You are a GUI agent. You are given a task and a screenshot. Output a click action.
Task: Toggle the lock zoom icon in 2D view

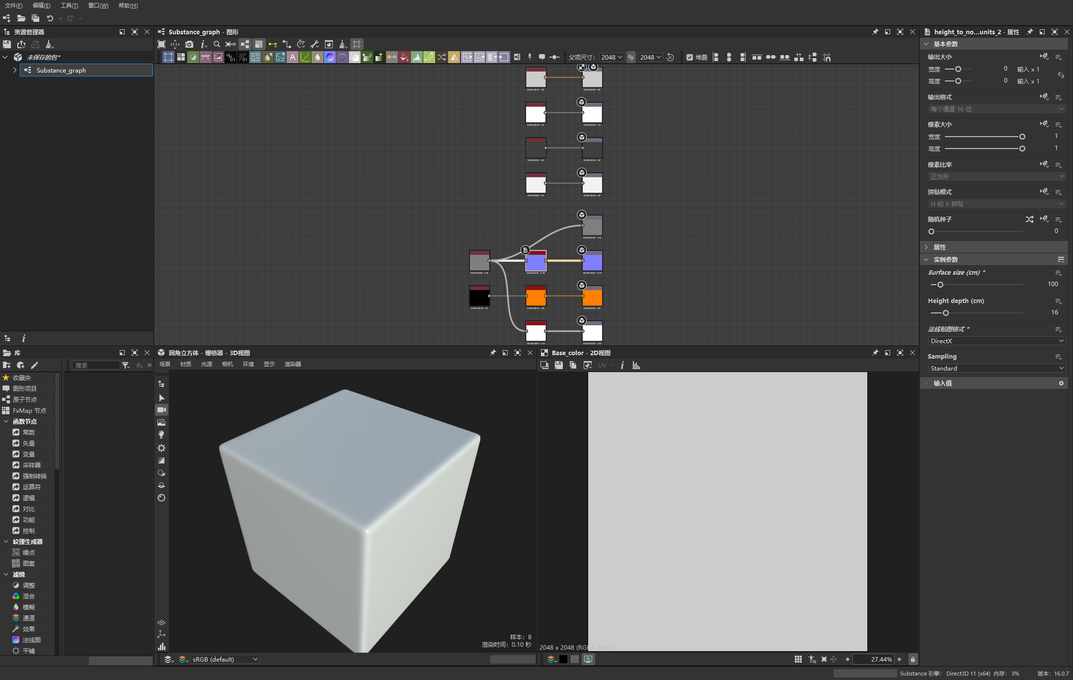pos(913,659)
